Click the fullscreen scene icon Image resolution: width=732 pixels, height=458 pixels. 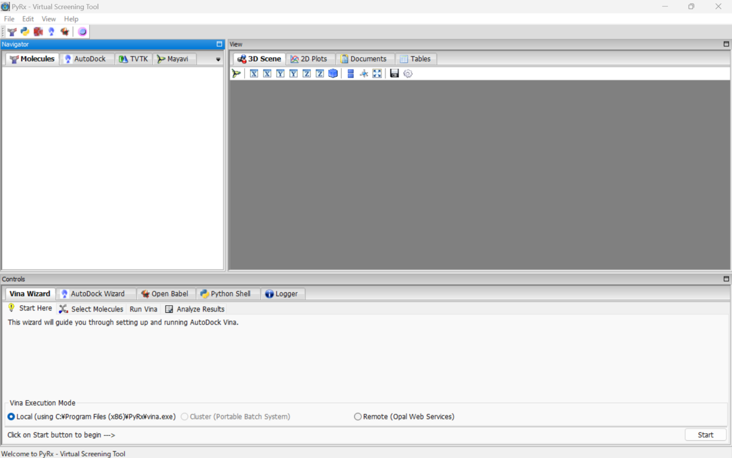tap(377, 73)
